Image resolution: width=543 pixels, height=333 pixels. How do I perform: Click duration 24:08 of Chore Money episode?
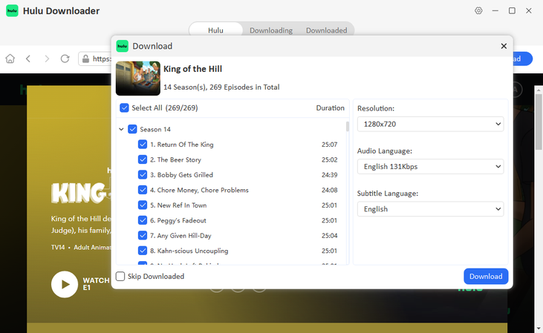tap(329, 190)
